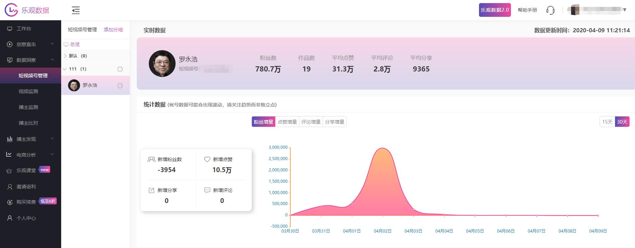Click the 添加分组 link

[113, 30]
